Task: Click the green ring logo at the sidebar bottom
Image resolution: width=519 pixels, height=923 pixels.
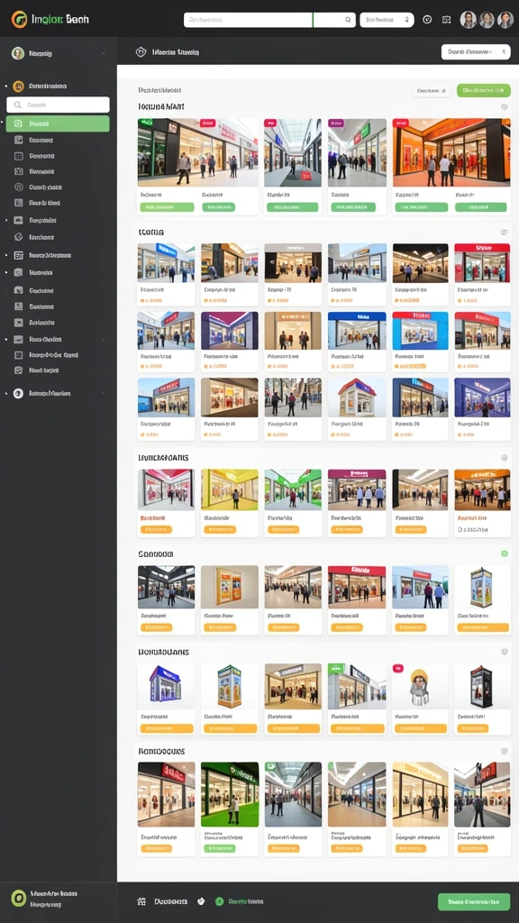Action: 19,899
